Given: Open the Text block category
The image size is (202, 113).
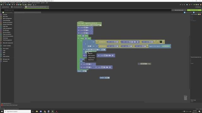Looking at the screenshot, I should pos(4,54).
